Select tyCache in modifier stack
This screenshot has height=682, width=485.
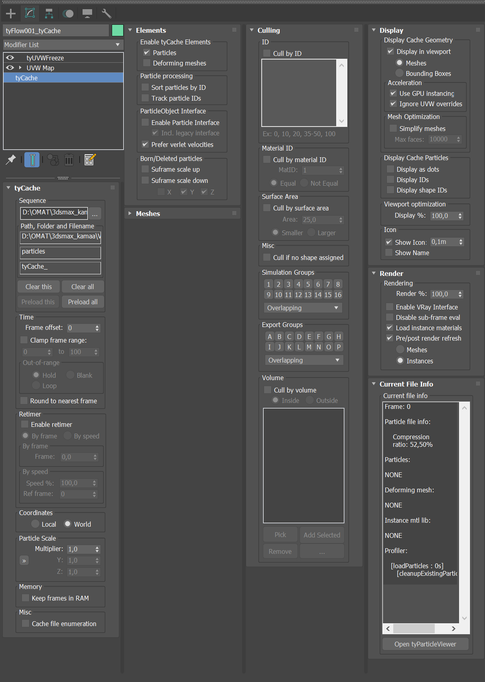[x=63, y=78]
